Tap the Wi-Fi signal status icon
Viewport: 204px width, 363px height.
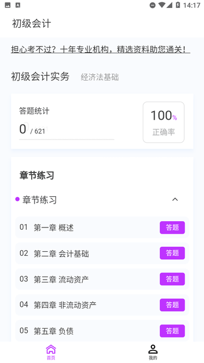tap(161, 5)
